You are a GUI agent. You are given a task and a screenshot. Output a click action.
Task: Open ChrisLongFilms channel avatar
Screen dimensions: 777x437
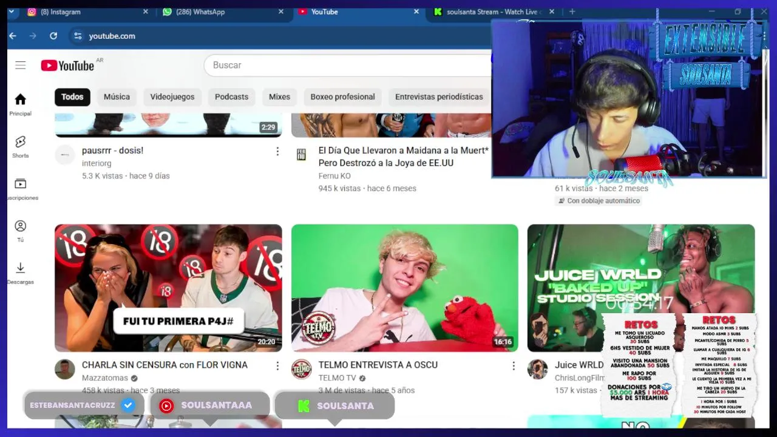[537, 369]
